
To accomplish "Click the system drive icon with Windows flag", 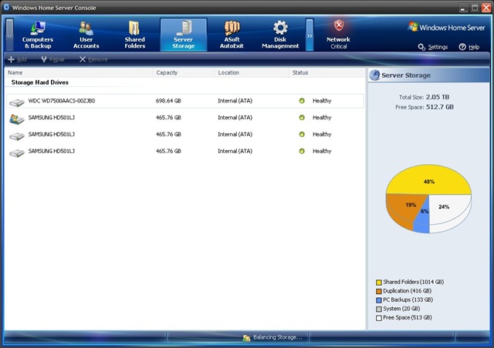I will [x=17, y=119].
